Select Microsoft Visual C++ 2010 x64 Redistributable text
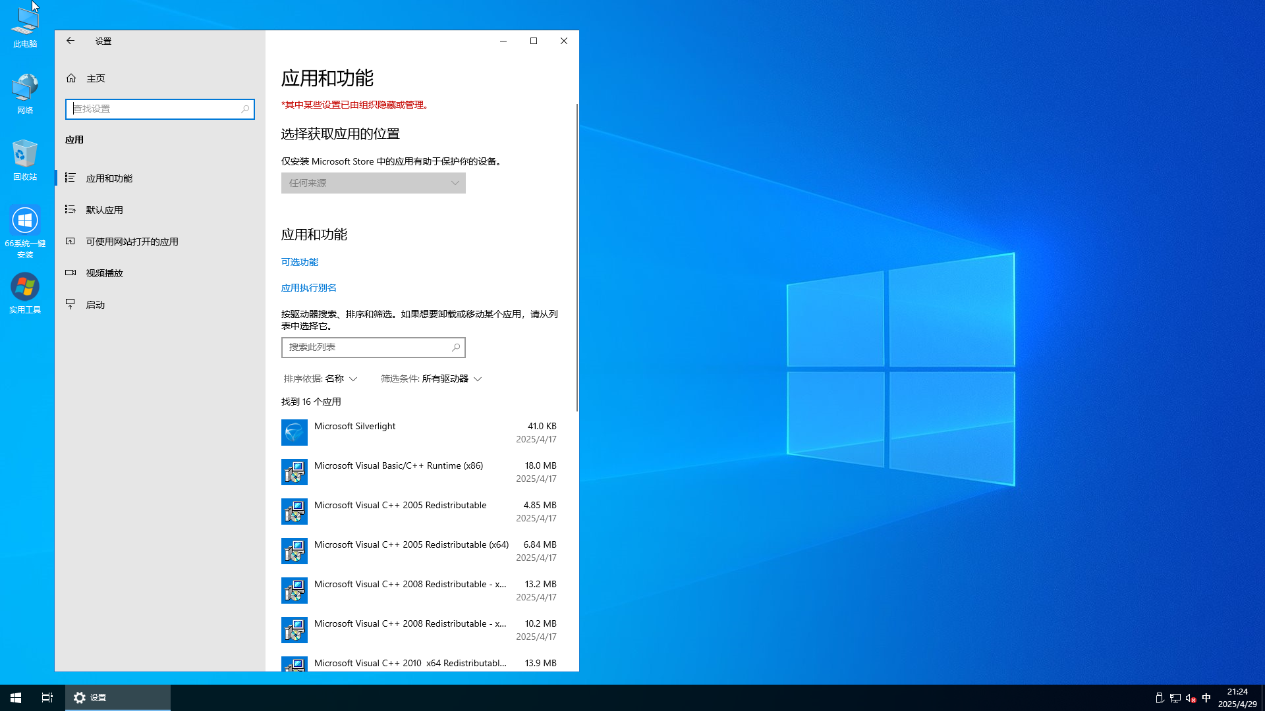 [410, 663]
